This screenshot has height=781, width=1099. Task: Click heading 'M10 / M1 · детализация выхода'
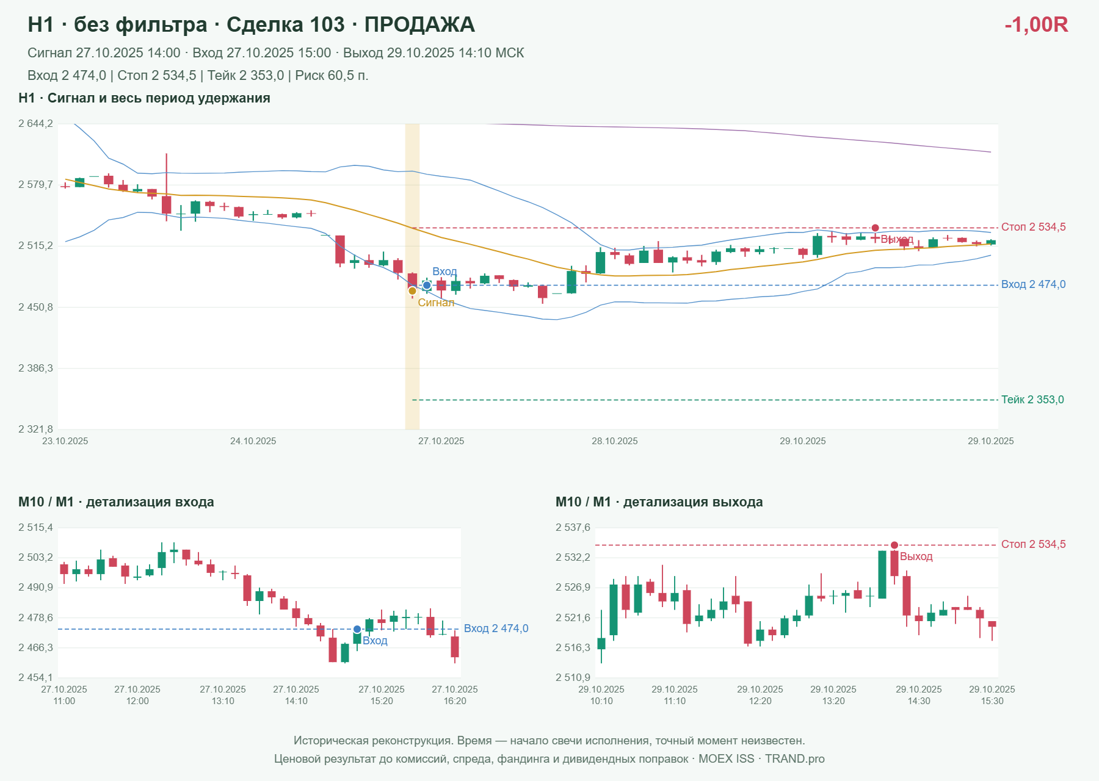(x=659, y=502)
